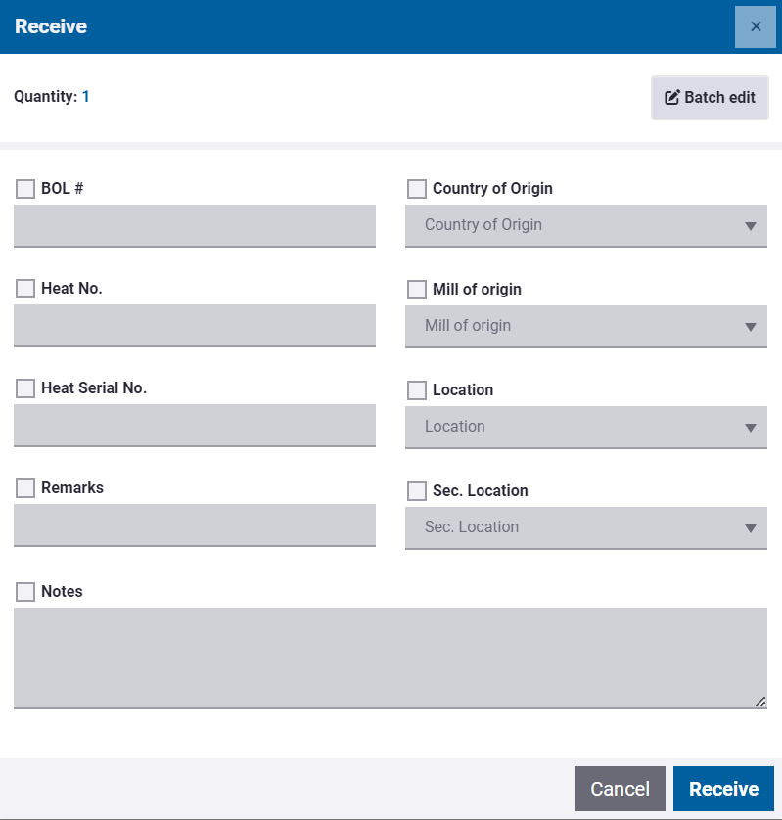Click the BOL # text field

pyautogui.click(x=195, y=225)
